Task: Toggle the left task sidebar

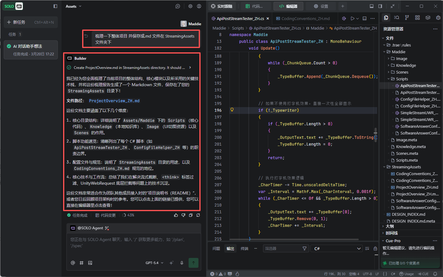Action: pyautogui.click(x=55, y=6)
